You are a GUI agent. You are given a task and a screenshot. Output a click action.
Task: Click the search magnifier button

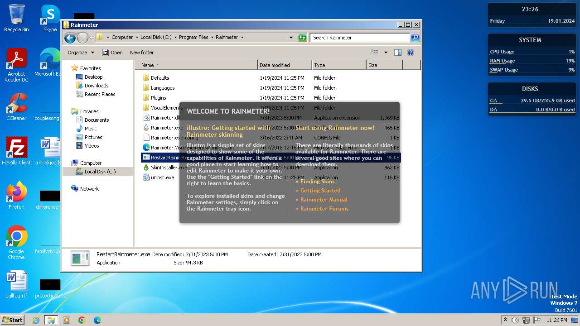[x=415, y=38]
